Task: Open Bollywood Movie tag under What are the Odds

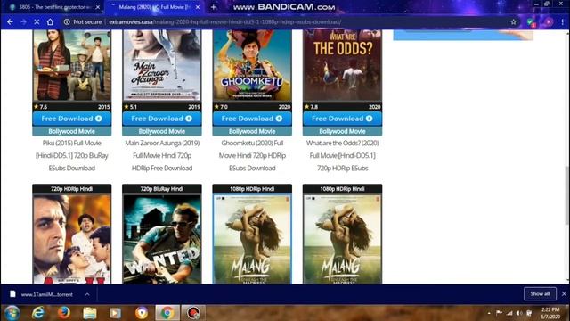Action: click(342, 131)
